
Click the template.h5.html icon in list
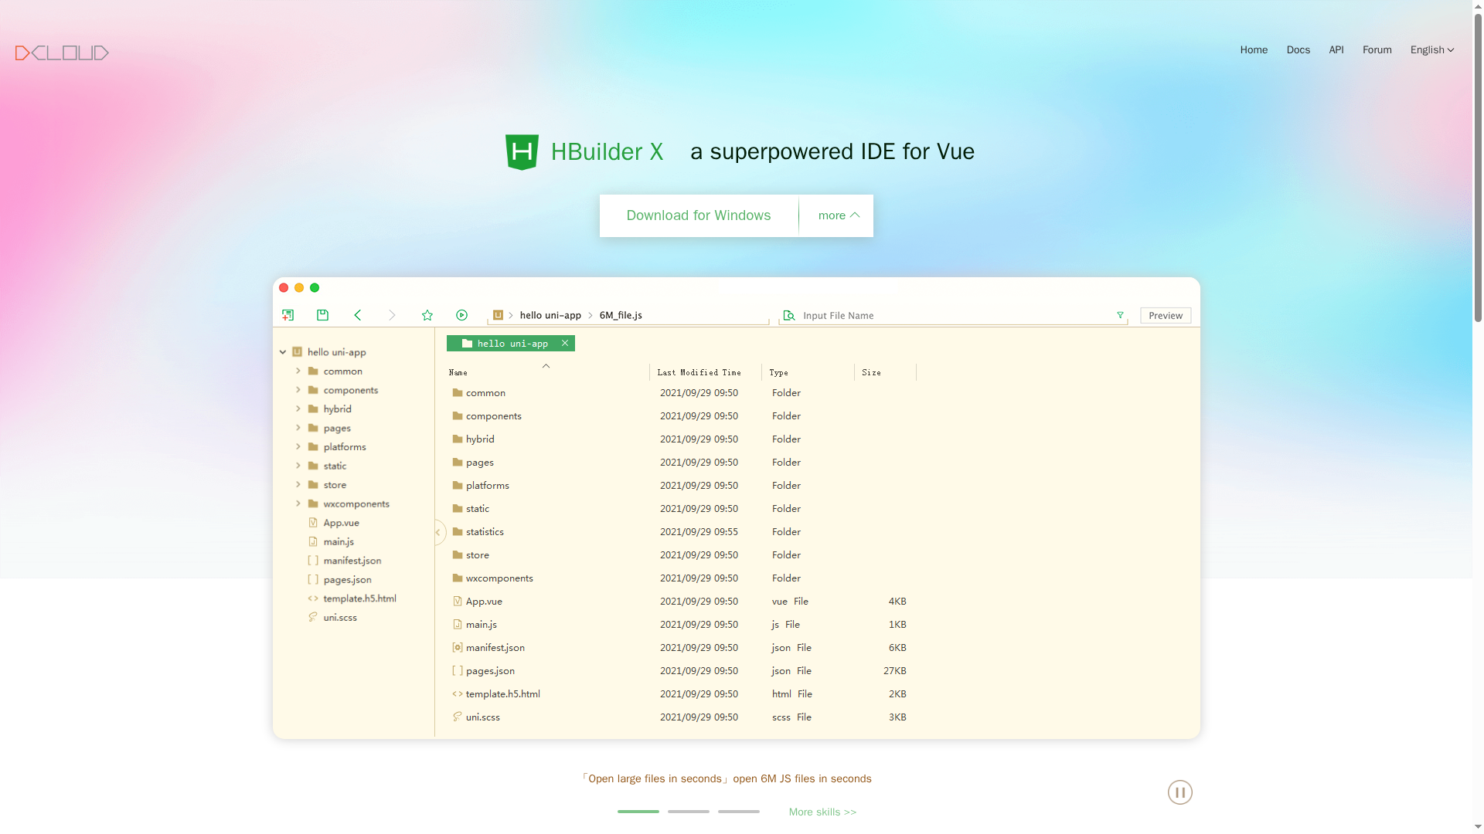click(x=458, y=694)
